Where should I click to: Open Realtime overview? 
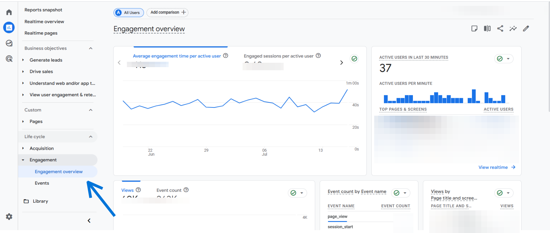click(44, 22)
